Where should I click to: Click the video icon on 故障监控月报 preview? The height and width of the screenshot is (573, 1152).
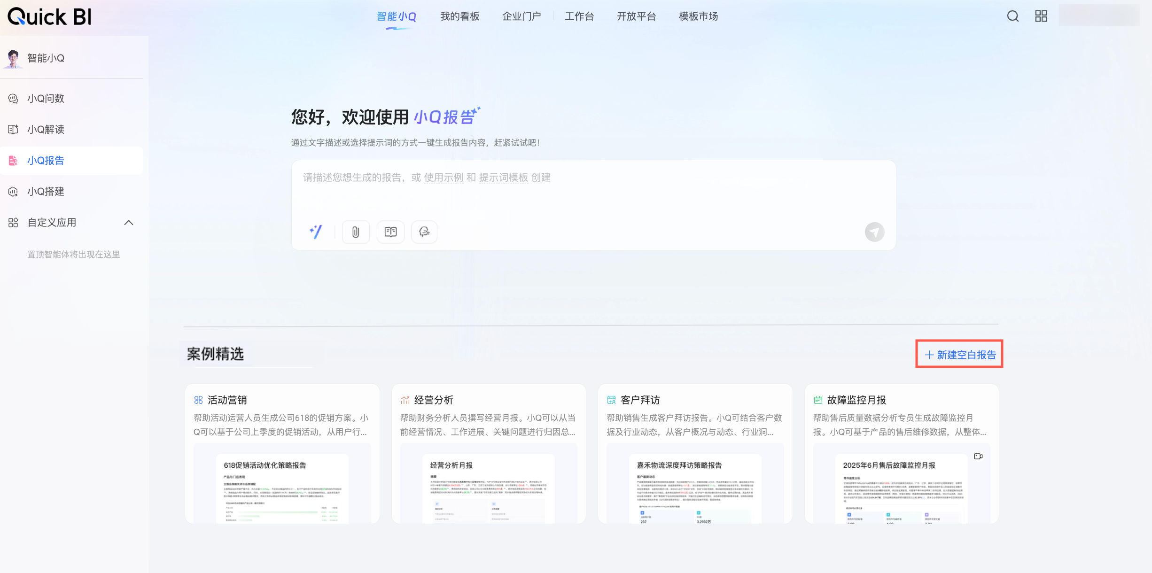click(x=978, y=456)
